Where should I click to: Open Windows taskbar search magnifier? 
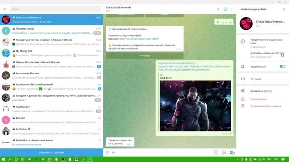point(10,159)
